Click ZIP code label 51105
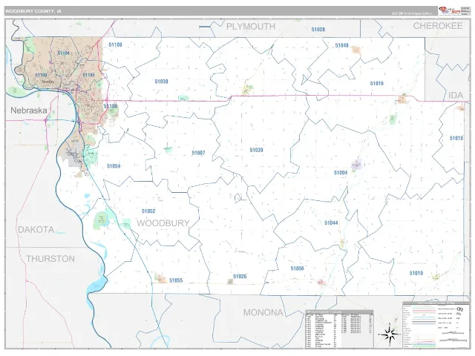 (x=89, y=75)
